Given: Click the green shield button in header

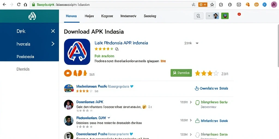Looking at the screenshot, I should [225, 16].
